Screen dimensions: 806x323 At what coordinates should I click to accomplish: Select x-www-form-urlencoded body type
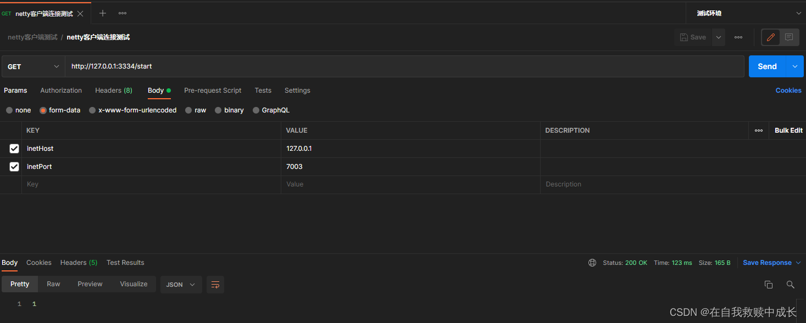click(x=92, y=110)
